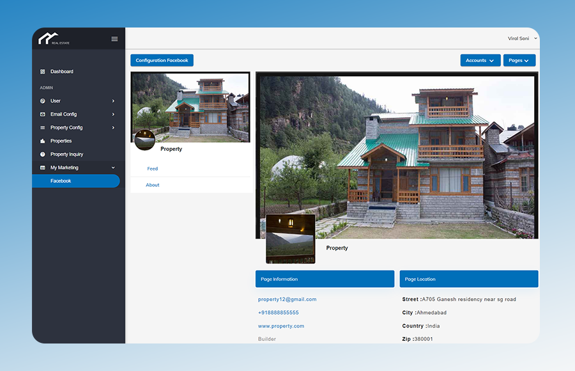Click the Viral Soni username
Viewport: 575px width, 371px height.
(x=519, y=38)
